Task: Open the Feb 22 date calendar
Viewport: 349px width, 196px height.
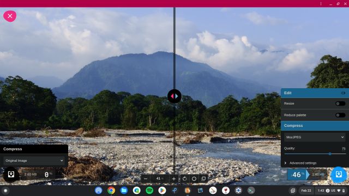Action: (x=306, y=191)
